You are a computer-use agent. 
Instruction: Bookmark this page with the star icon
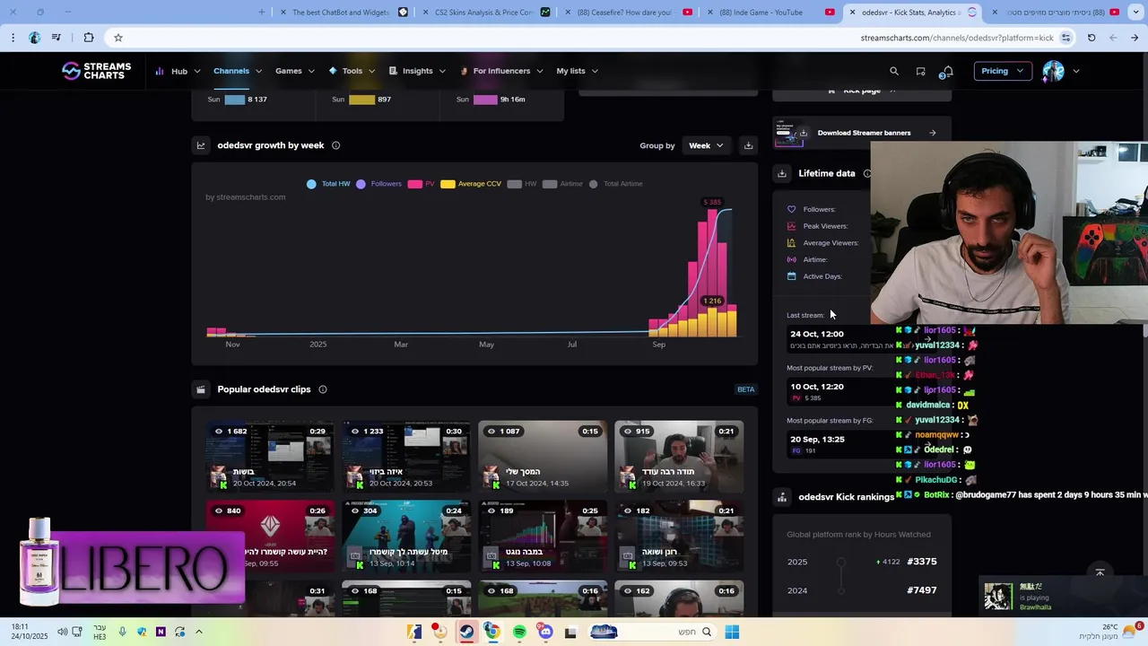(x=118, y=38)
